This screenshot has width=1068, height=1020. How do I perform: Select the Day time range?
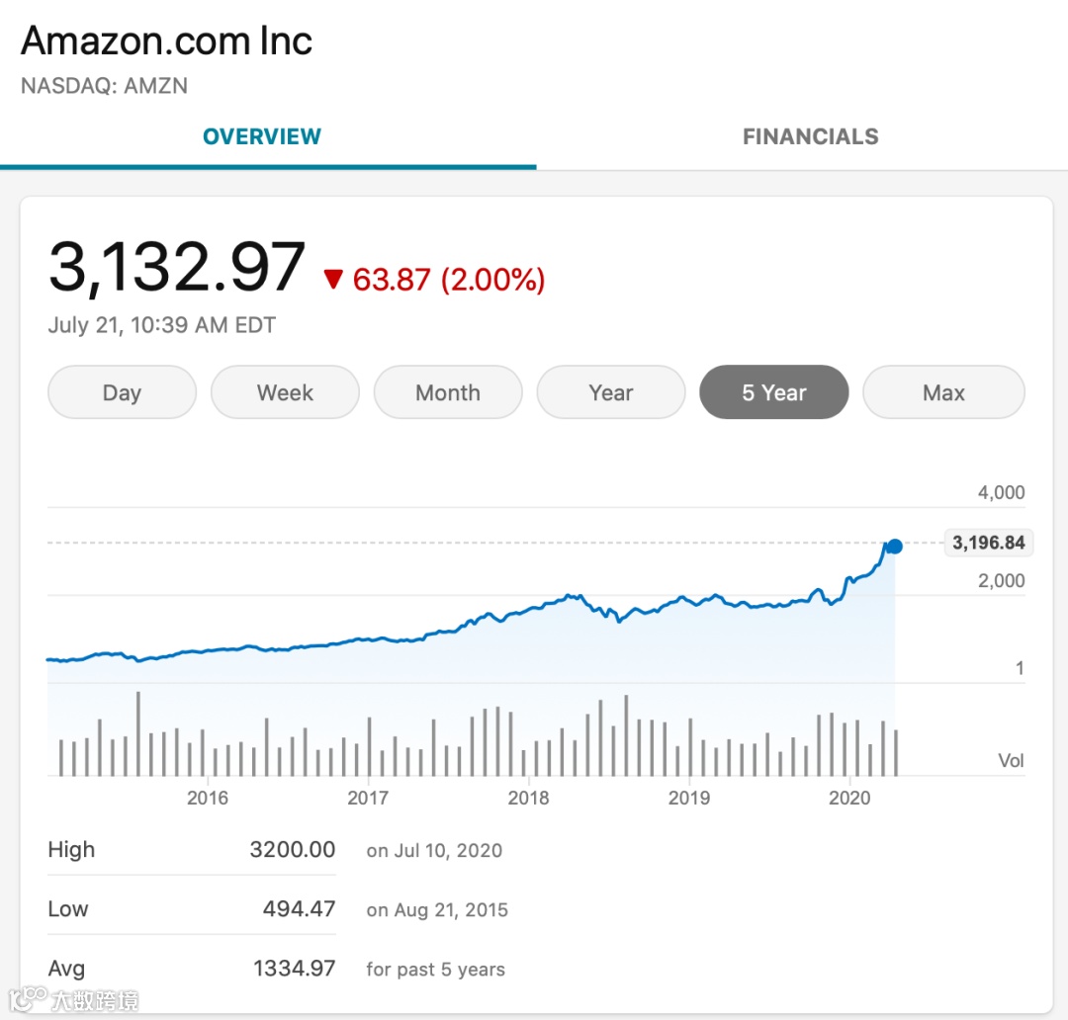(122, 392)
